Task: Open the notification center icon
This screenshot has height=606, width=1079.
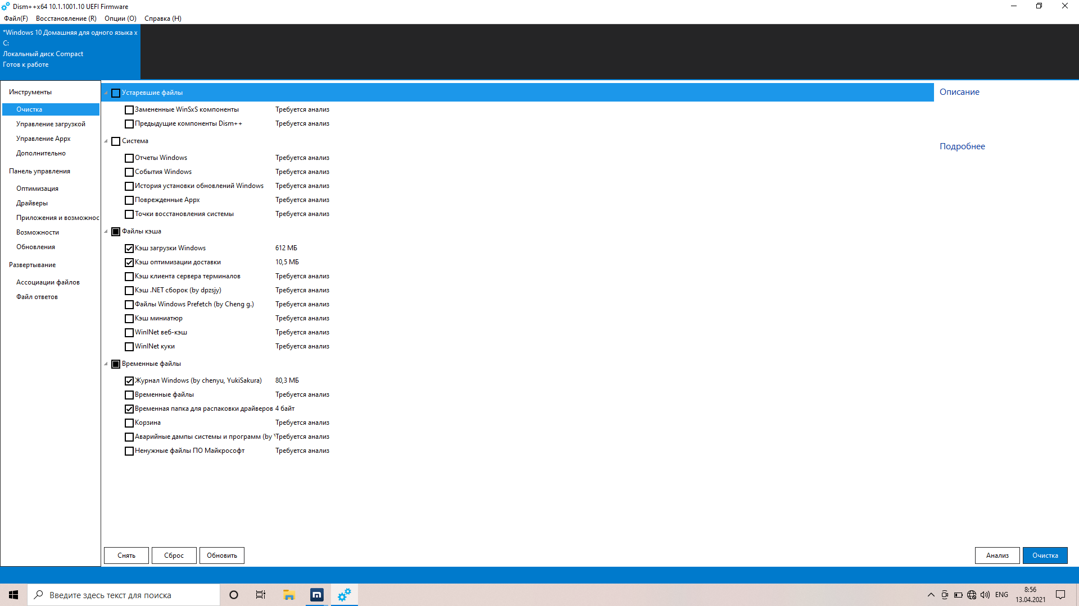Action: tap(1060, 595)
